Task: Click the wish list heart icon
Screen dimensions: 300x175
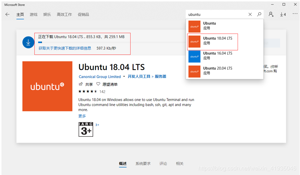Action: click(x=98, y=84)
